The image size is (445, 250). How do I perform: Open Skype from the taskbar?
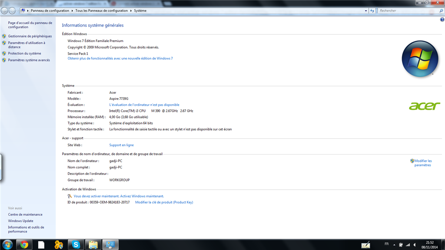76,244
